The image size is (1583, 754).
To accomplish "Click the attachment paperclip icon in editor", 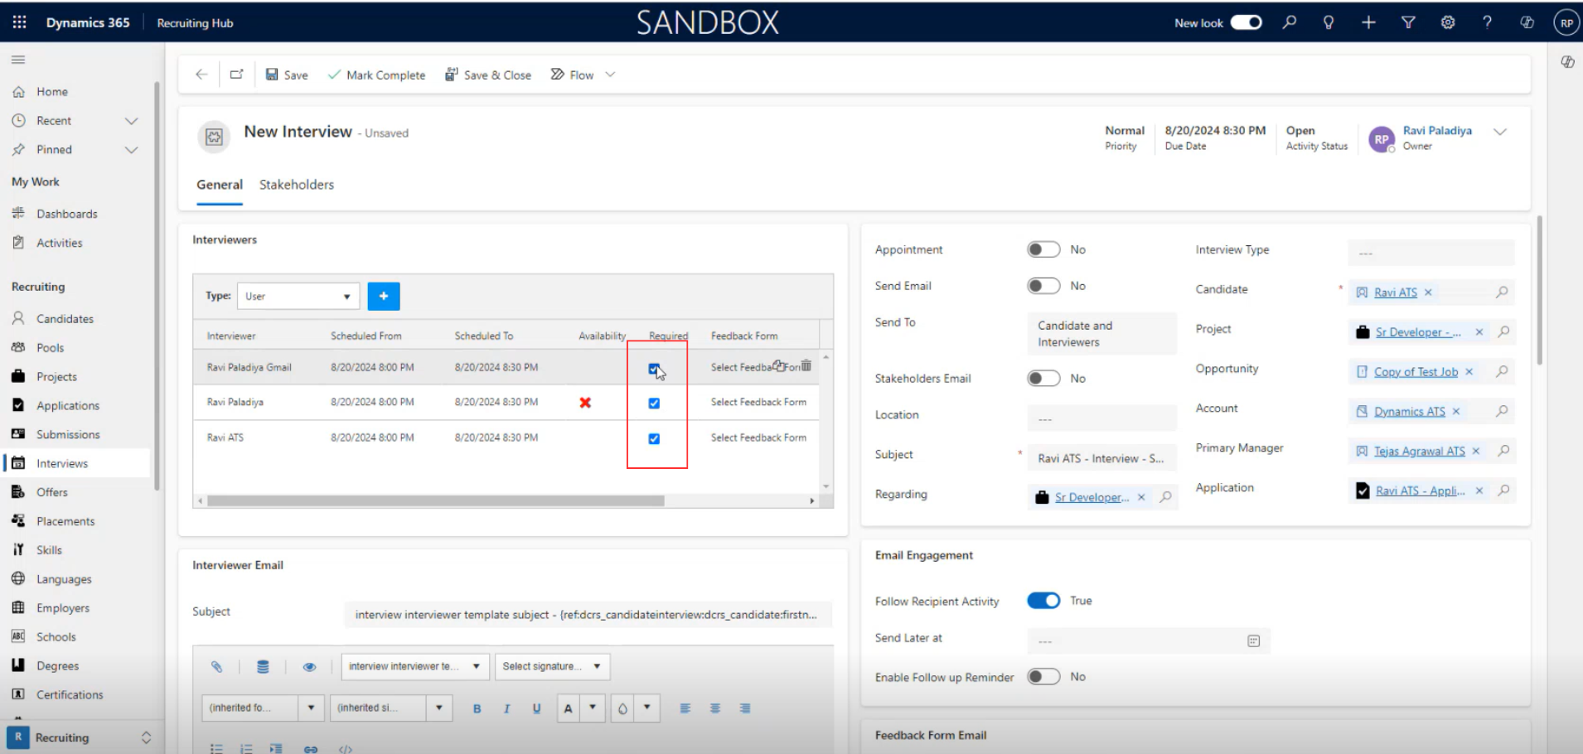I will pyautogui.click(x=216, y=666).
